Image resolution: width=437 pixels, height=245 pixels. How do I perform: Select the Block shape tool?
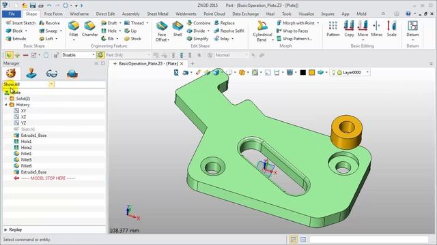click(x=14, y=31)
